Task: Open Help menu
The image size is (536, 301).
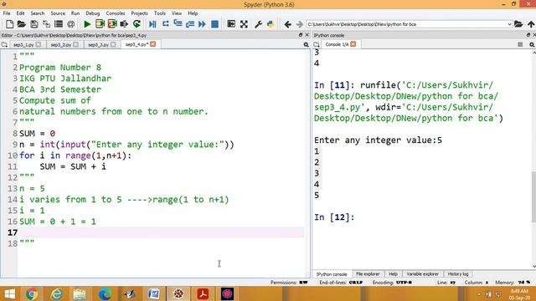Action: tap(193, 13)
